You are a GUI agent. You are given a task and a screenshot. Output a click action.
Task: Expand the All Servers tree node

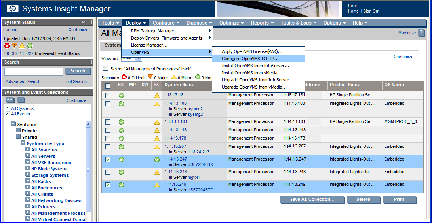point(28,156)
